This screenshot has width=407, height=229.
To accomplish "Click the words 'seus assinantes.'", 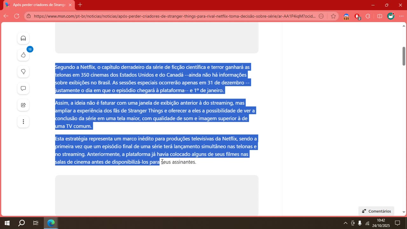I will click(179, 162).
